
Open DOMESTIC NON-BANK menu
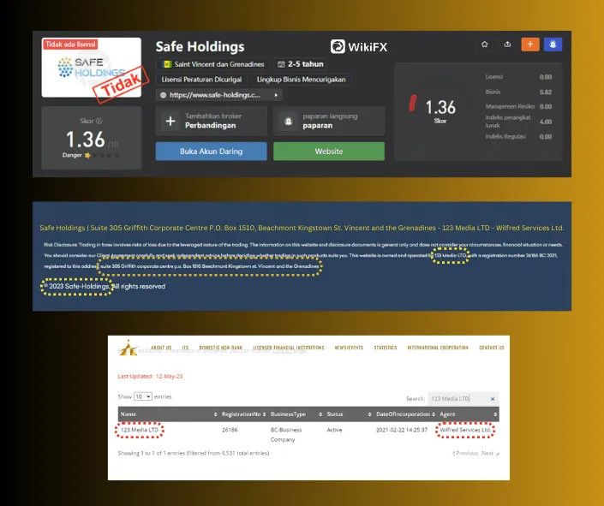click(220, 348)
